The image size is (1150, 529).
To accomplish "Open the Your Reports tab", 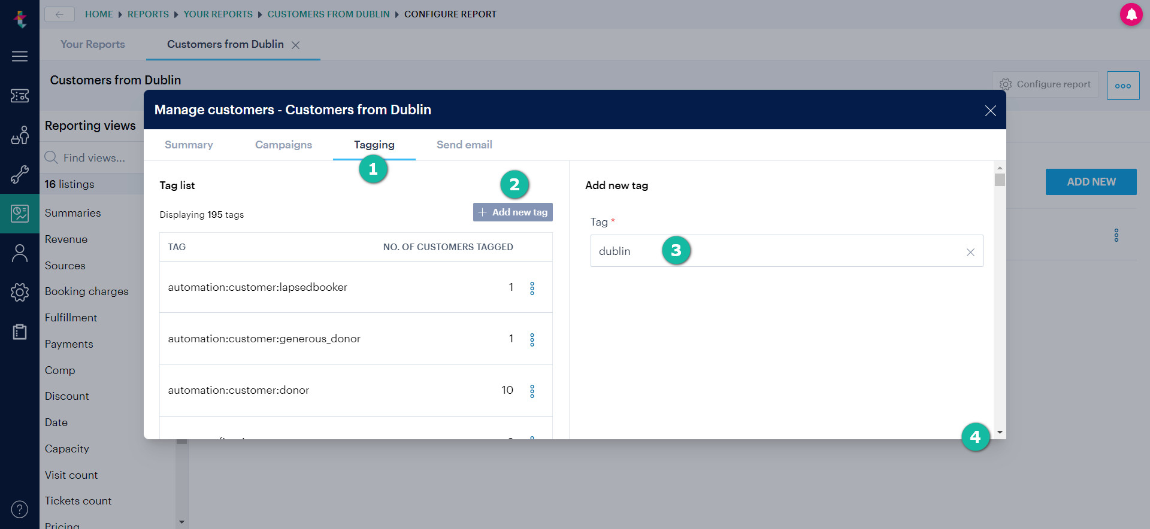I will [93, 44].
